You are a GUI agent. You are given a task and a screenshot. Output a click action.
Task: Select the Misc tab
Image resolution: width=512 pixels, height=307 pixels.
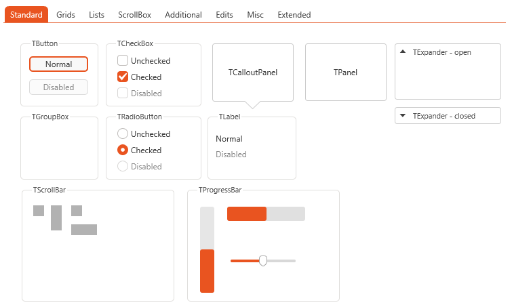pyautogui.click(x=256, y=15)
